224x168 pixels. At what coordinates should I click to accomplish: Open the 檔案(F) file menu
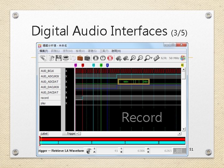tap(44, 51)
